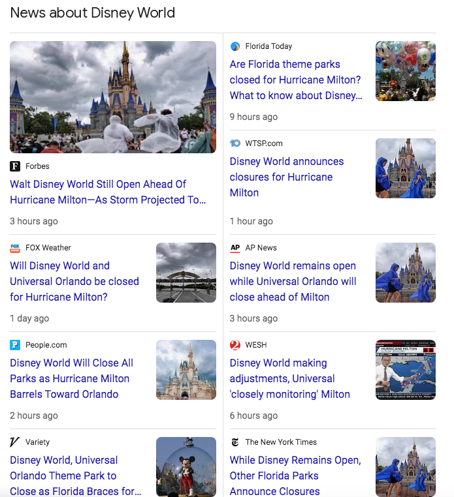
Task: Click the Florida Today logo icon
Action: coord(235,46)
